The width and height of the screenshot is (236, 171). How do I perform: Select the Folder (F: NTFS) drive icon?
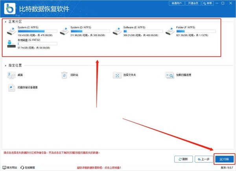pos(170,31)
